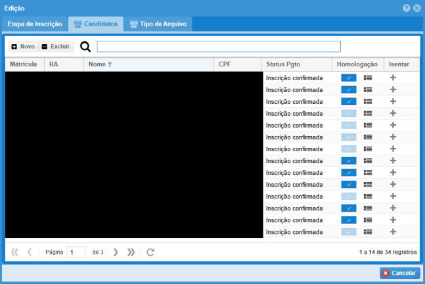Click the Novo button
The height and width of the screenshot is (284, 425).
pos(23,47)
